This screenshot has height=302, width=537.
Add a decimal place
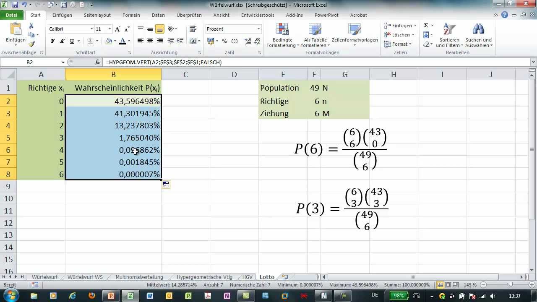click(x=248, y=41)
